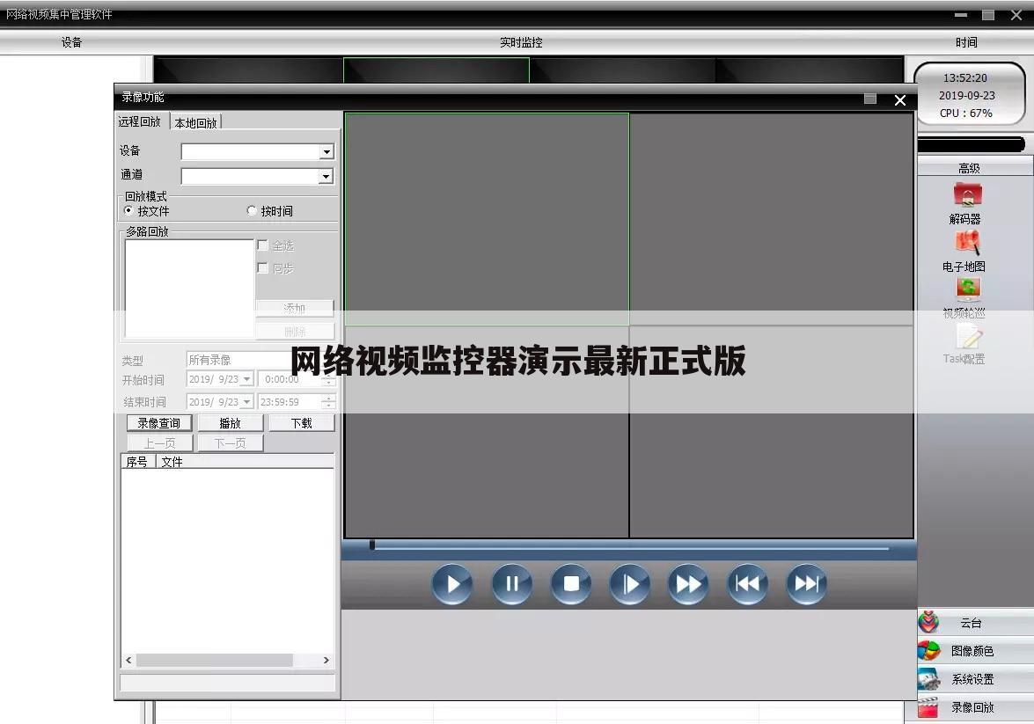The width and height of the screenshot is (1034, 724).
Task: Fast forward the recording
Action: 688,583
